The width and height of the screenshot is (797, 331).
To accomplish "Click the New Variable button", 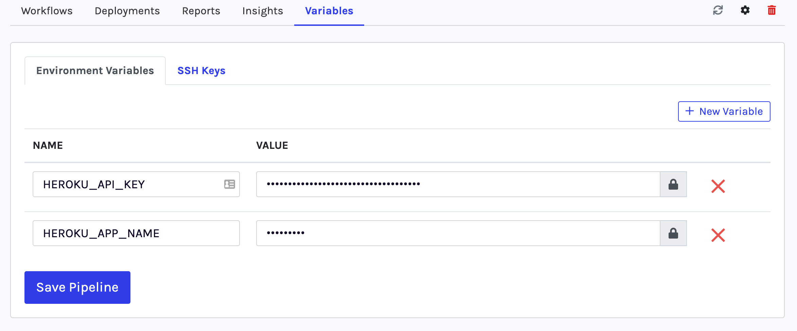I will 724,111.
